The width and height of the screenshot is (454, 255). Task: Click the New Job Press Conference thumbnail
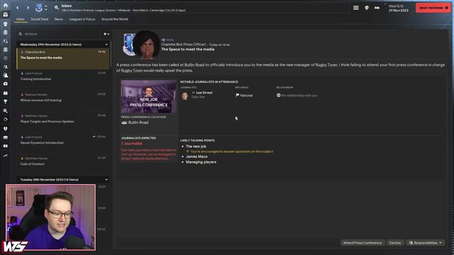(148, 96)
